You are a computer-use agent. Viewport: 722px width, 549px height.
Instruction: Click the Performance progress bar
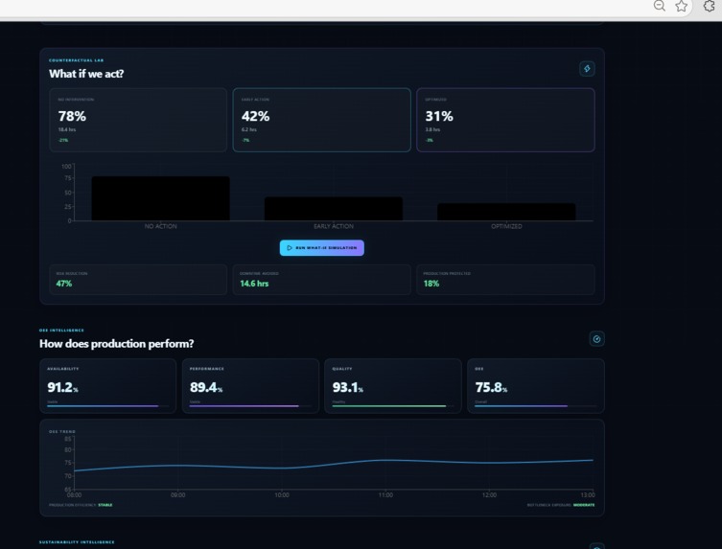click(250, 406)
